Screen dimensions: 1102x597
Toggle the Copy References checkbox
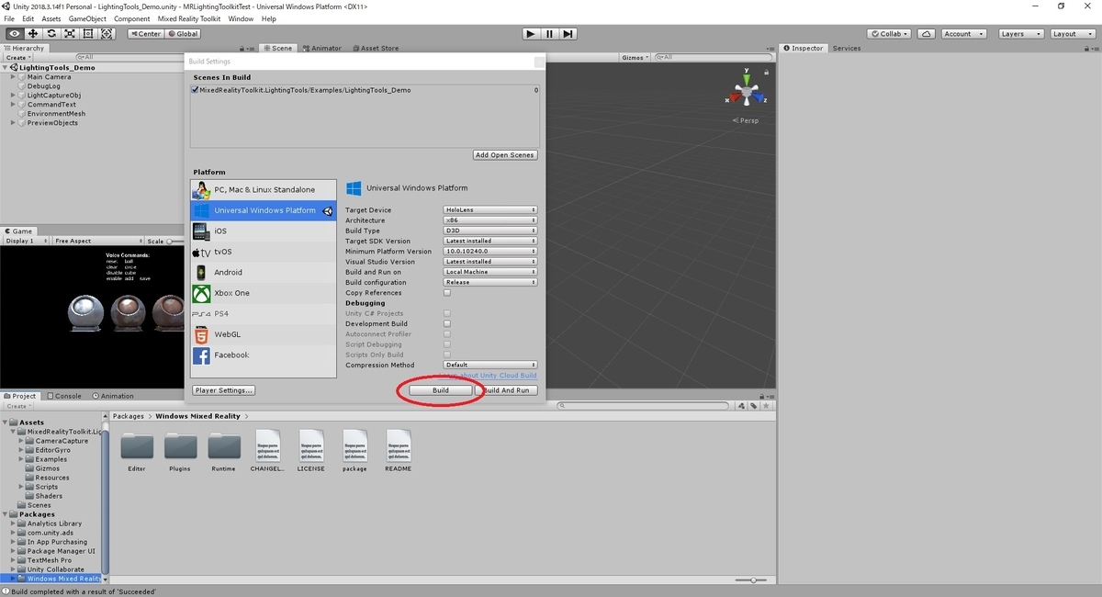click(447, 293)
